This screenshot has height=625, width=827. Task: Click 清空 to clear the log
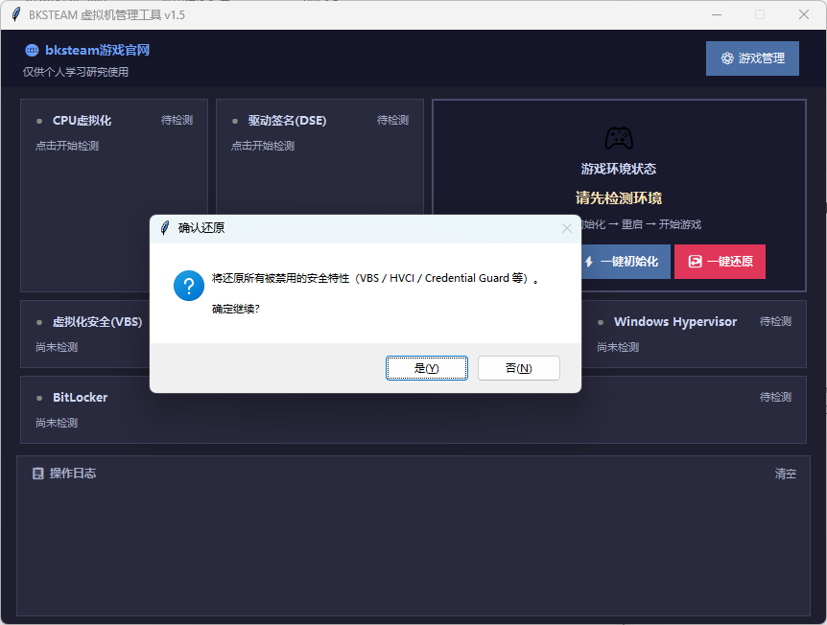[785, 474]
